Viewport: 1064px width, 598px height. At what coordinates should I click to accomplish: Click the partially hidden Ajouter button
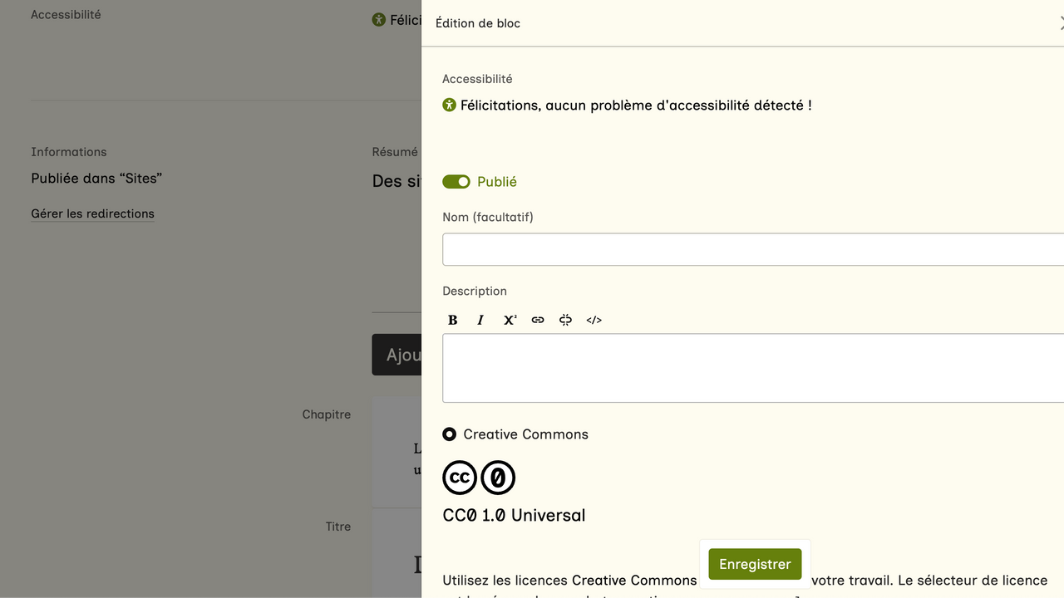point(397,355)
